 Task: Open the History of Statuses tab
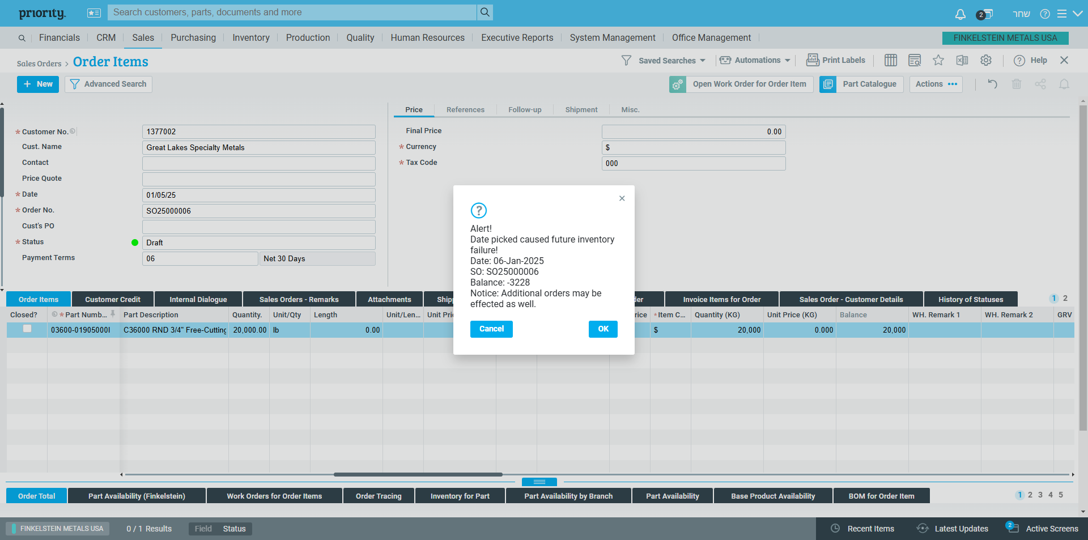[971, 299]
